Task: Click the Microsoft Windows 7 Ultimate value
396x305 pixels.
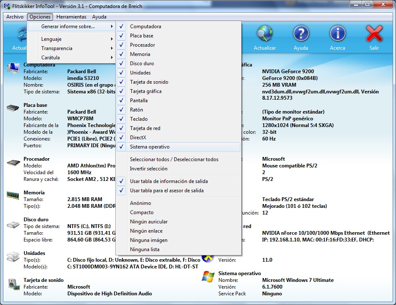Action: (298, 280)
